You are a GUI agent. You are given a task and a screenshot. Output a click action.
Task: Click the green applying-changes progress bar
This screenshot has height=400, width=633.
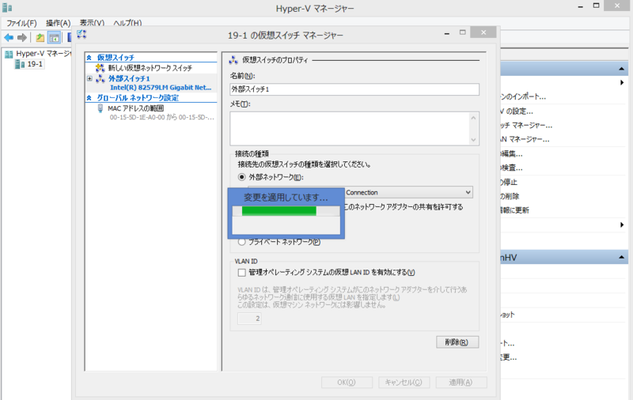[279, 211]
